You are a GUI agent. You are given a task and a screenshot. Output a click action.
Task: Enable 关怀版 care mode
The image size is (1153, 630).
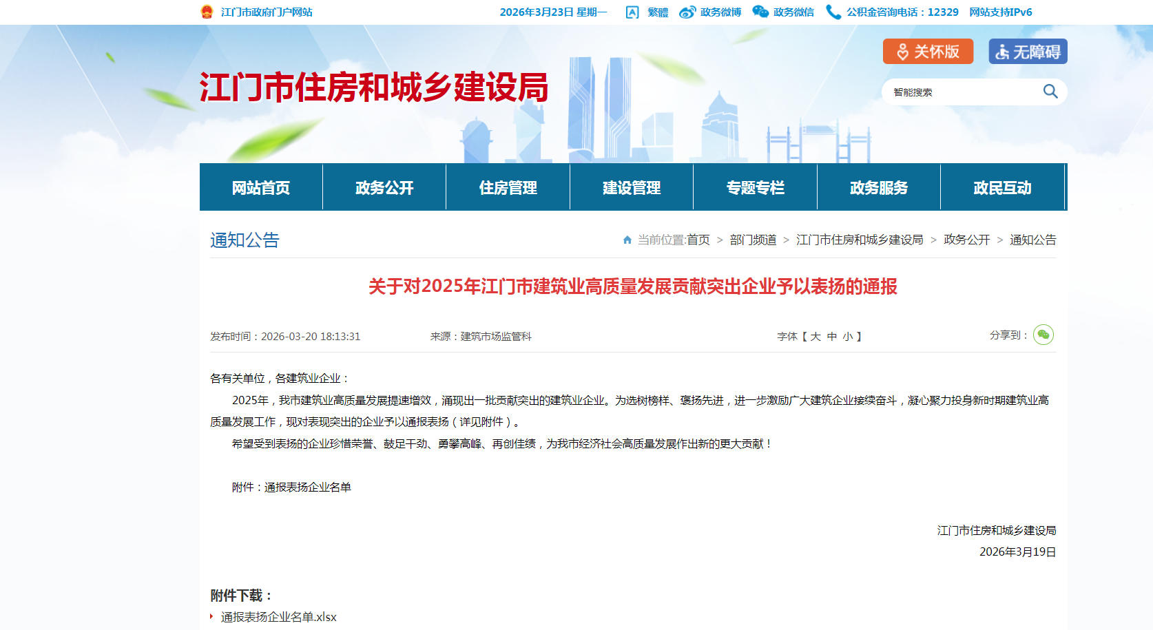[928, 52]
